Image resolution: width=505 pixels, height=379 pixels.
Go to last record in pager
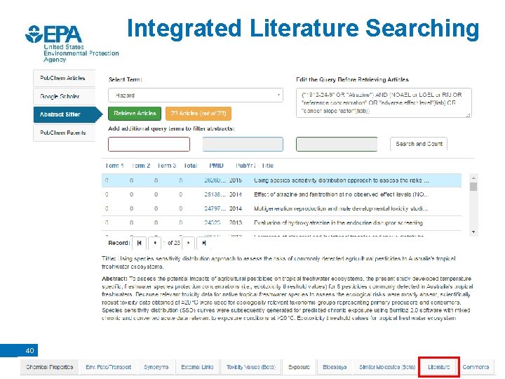[x=203, y=243]
